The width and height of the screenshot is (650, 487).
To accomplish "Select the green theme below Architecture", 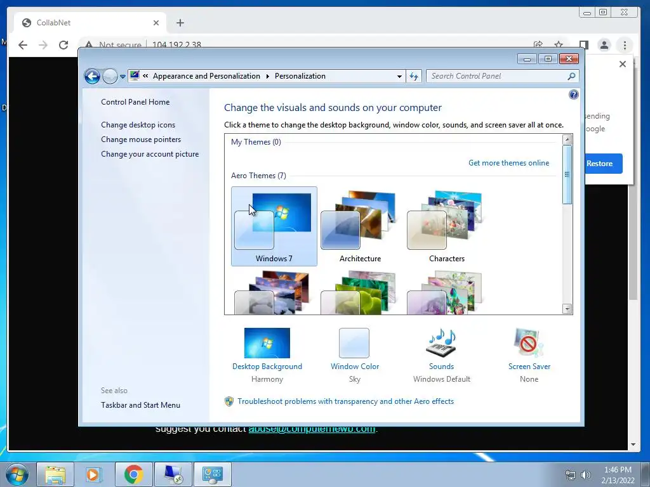I will tap(359, 292).
